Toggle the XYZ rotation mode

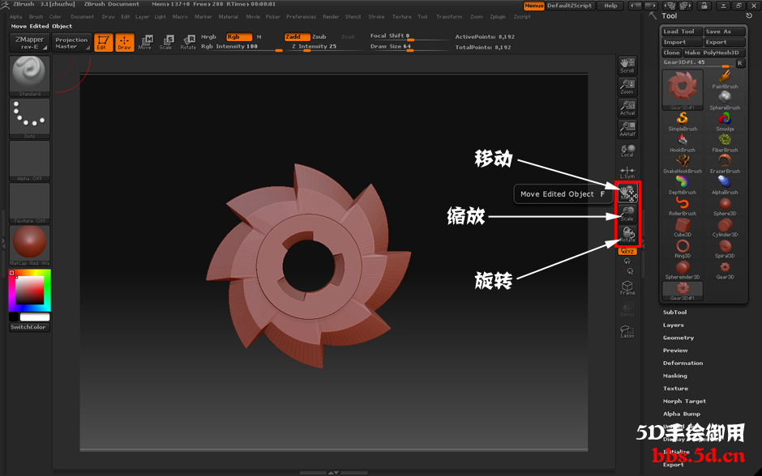[x=627, y=251]
